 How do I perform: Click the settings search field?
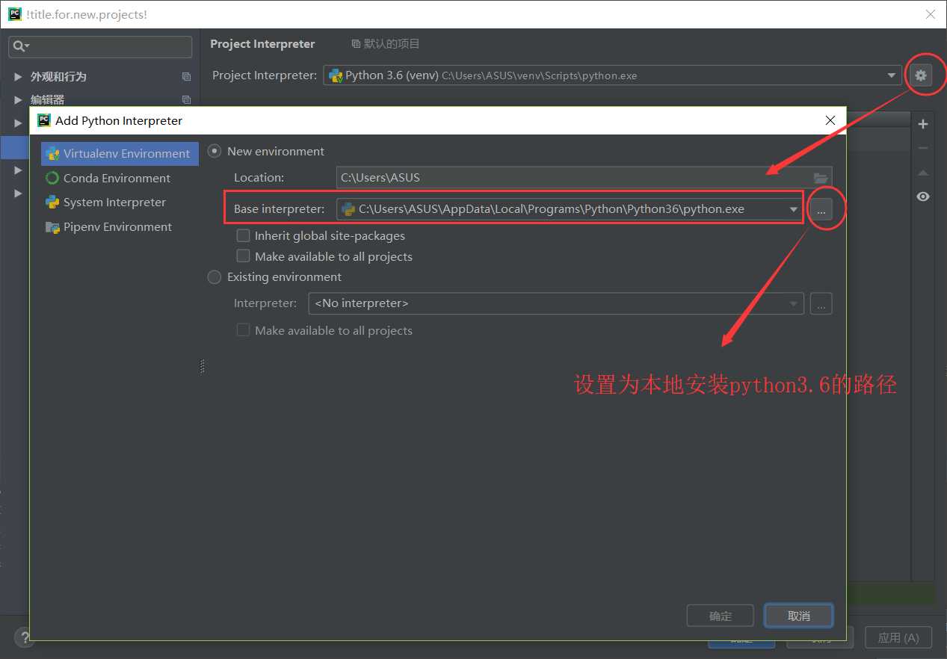[100, 46]
